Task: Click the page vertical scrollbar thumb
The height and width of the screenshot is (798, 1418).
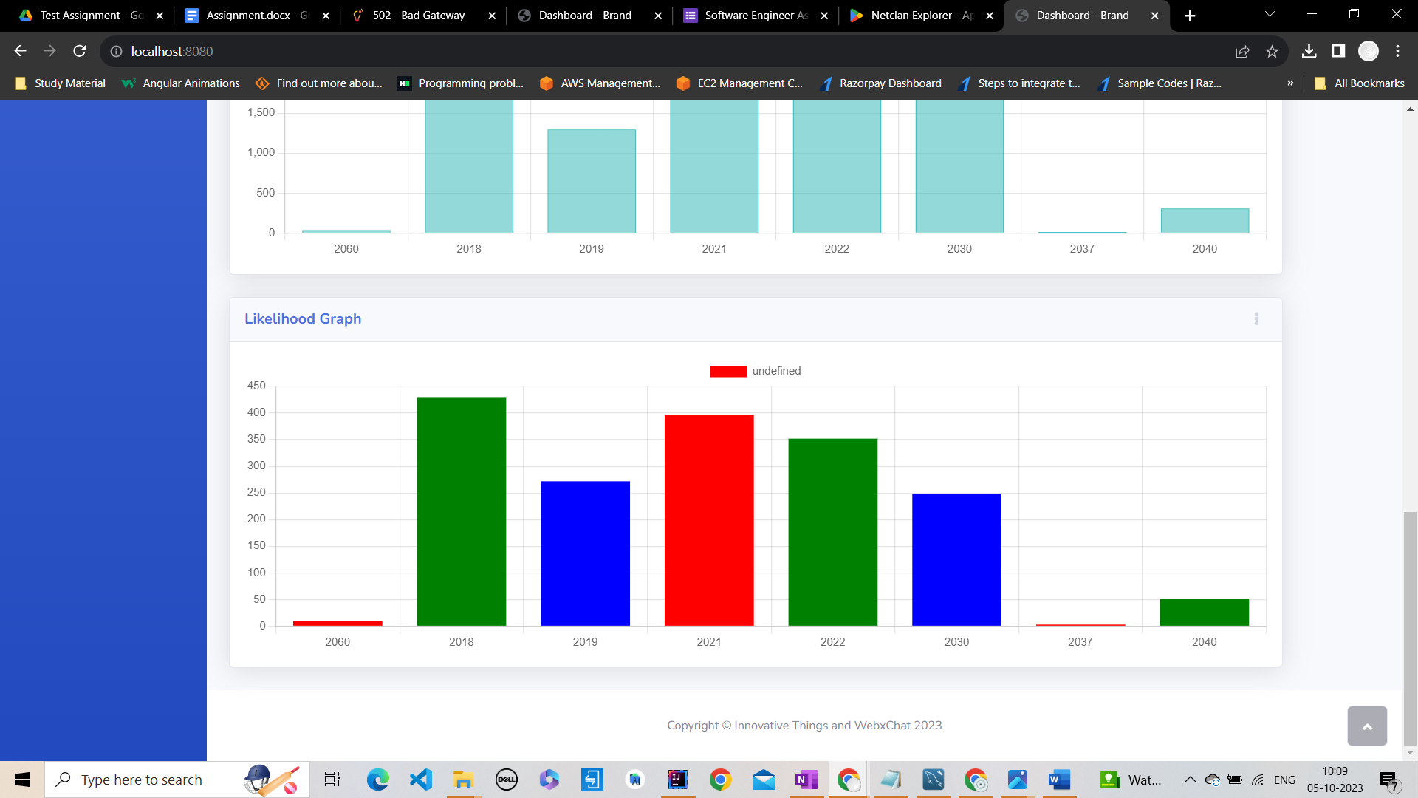Action: 1410,628
